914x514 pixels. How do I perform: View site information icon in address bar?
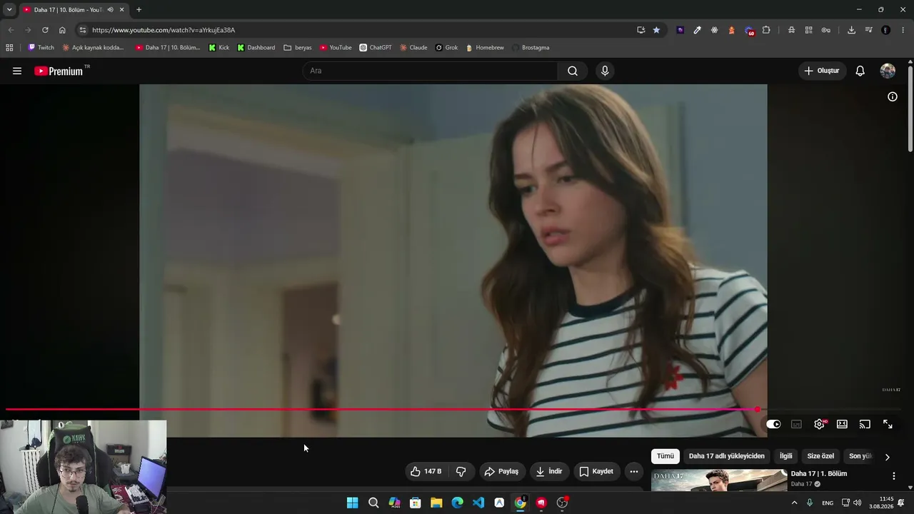[x=83, y=30]
